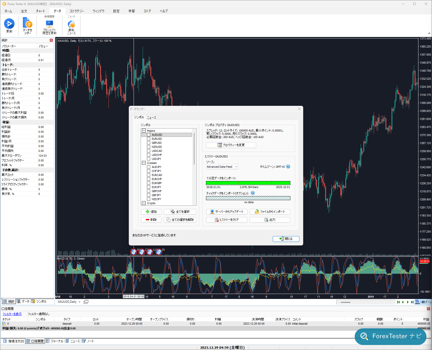
Task: Close the Statistics panel with red X
Action: coord(51,40)
